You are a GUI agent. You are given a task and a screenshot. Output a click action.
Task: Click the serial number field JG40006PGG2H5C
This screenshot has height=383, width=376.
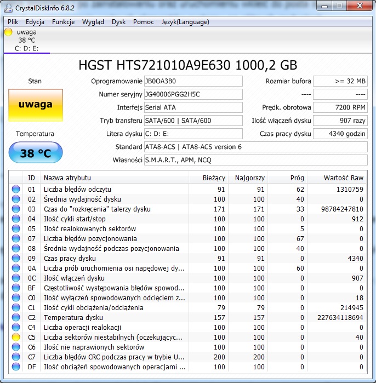(193, 94)
